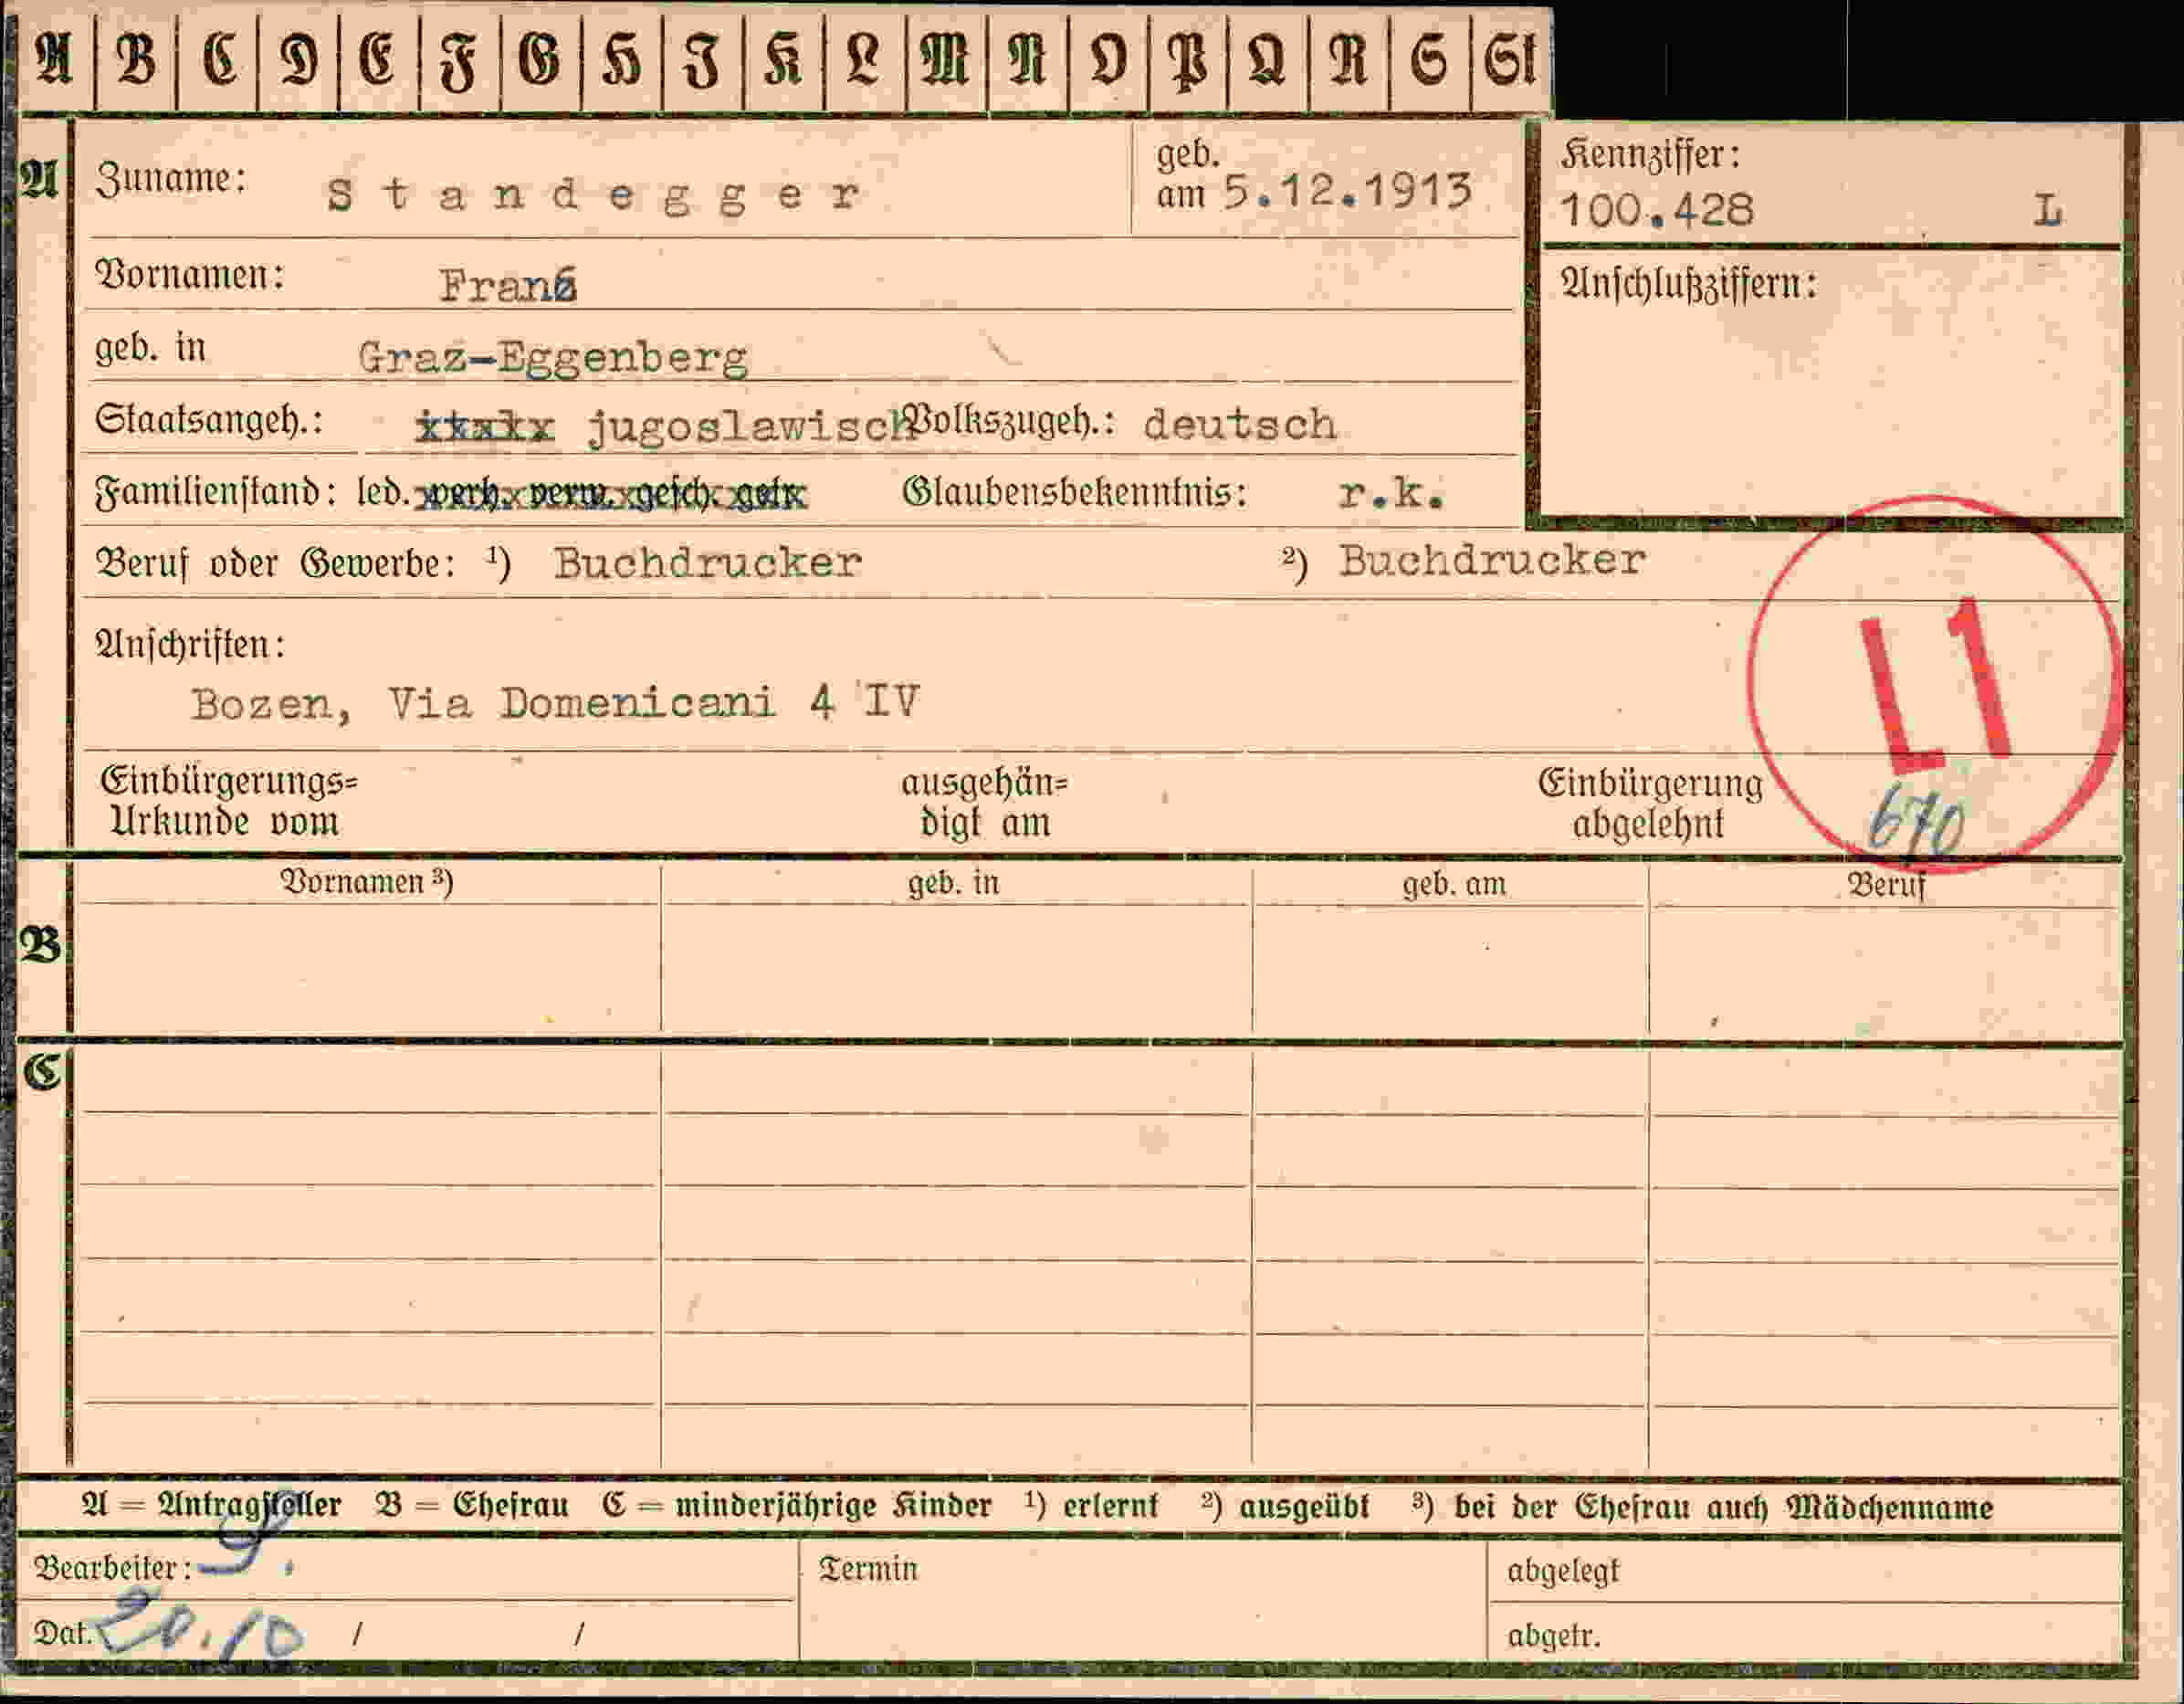The image size is (2184, 1704).
Task: Click the ethnicity value "deutsch"
Action: tap(1240, 424)
